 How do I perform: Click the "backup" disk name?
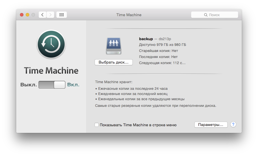coord(146,39)
